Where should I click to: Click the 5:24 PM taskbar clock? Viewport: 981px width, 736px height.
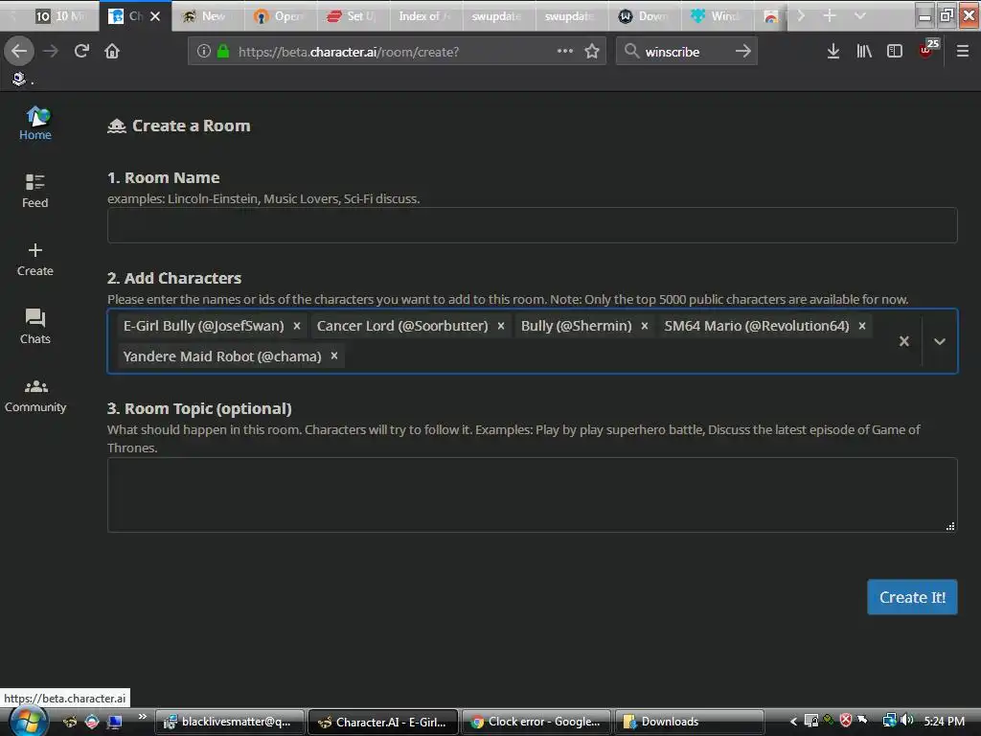pyautogui.click(x=944, y=722)
